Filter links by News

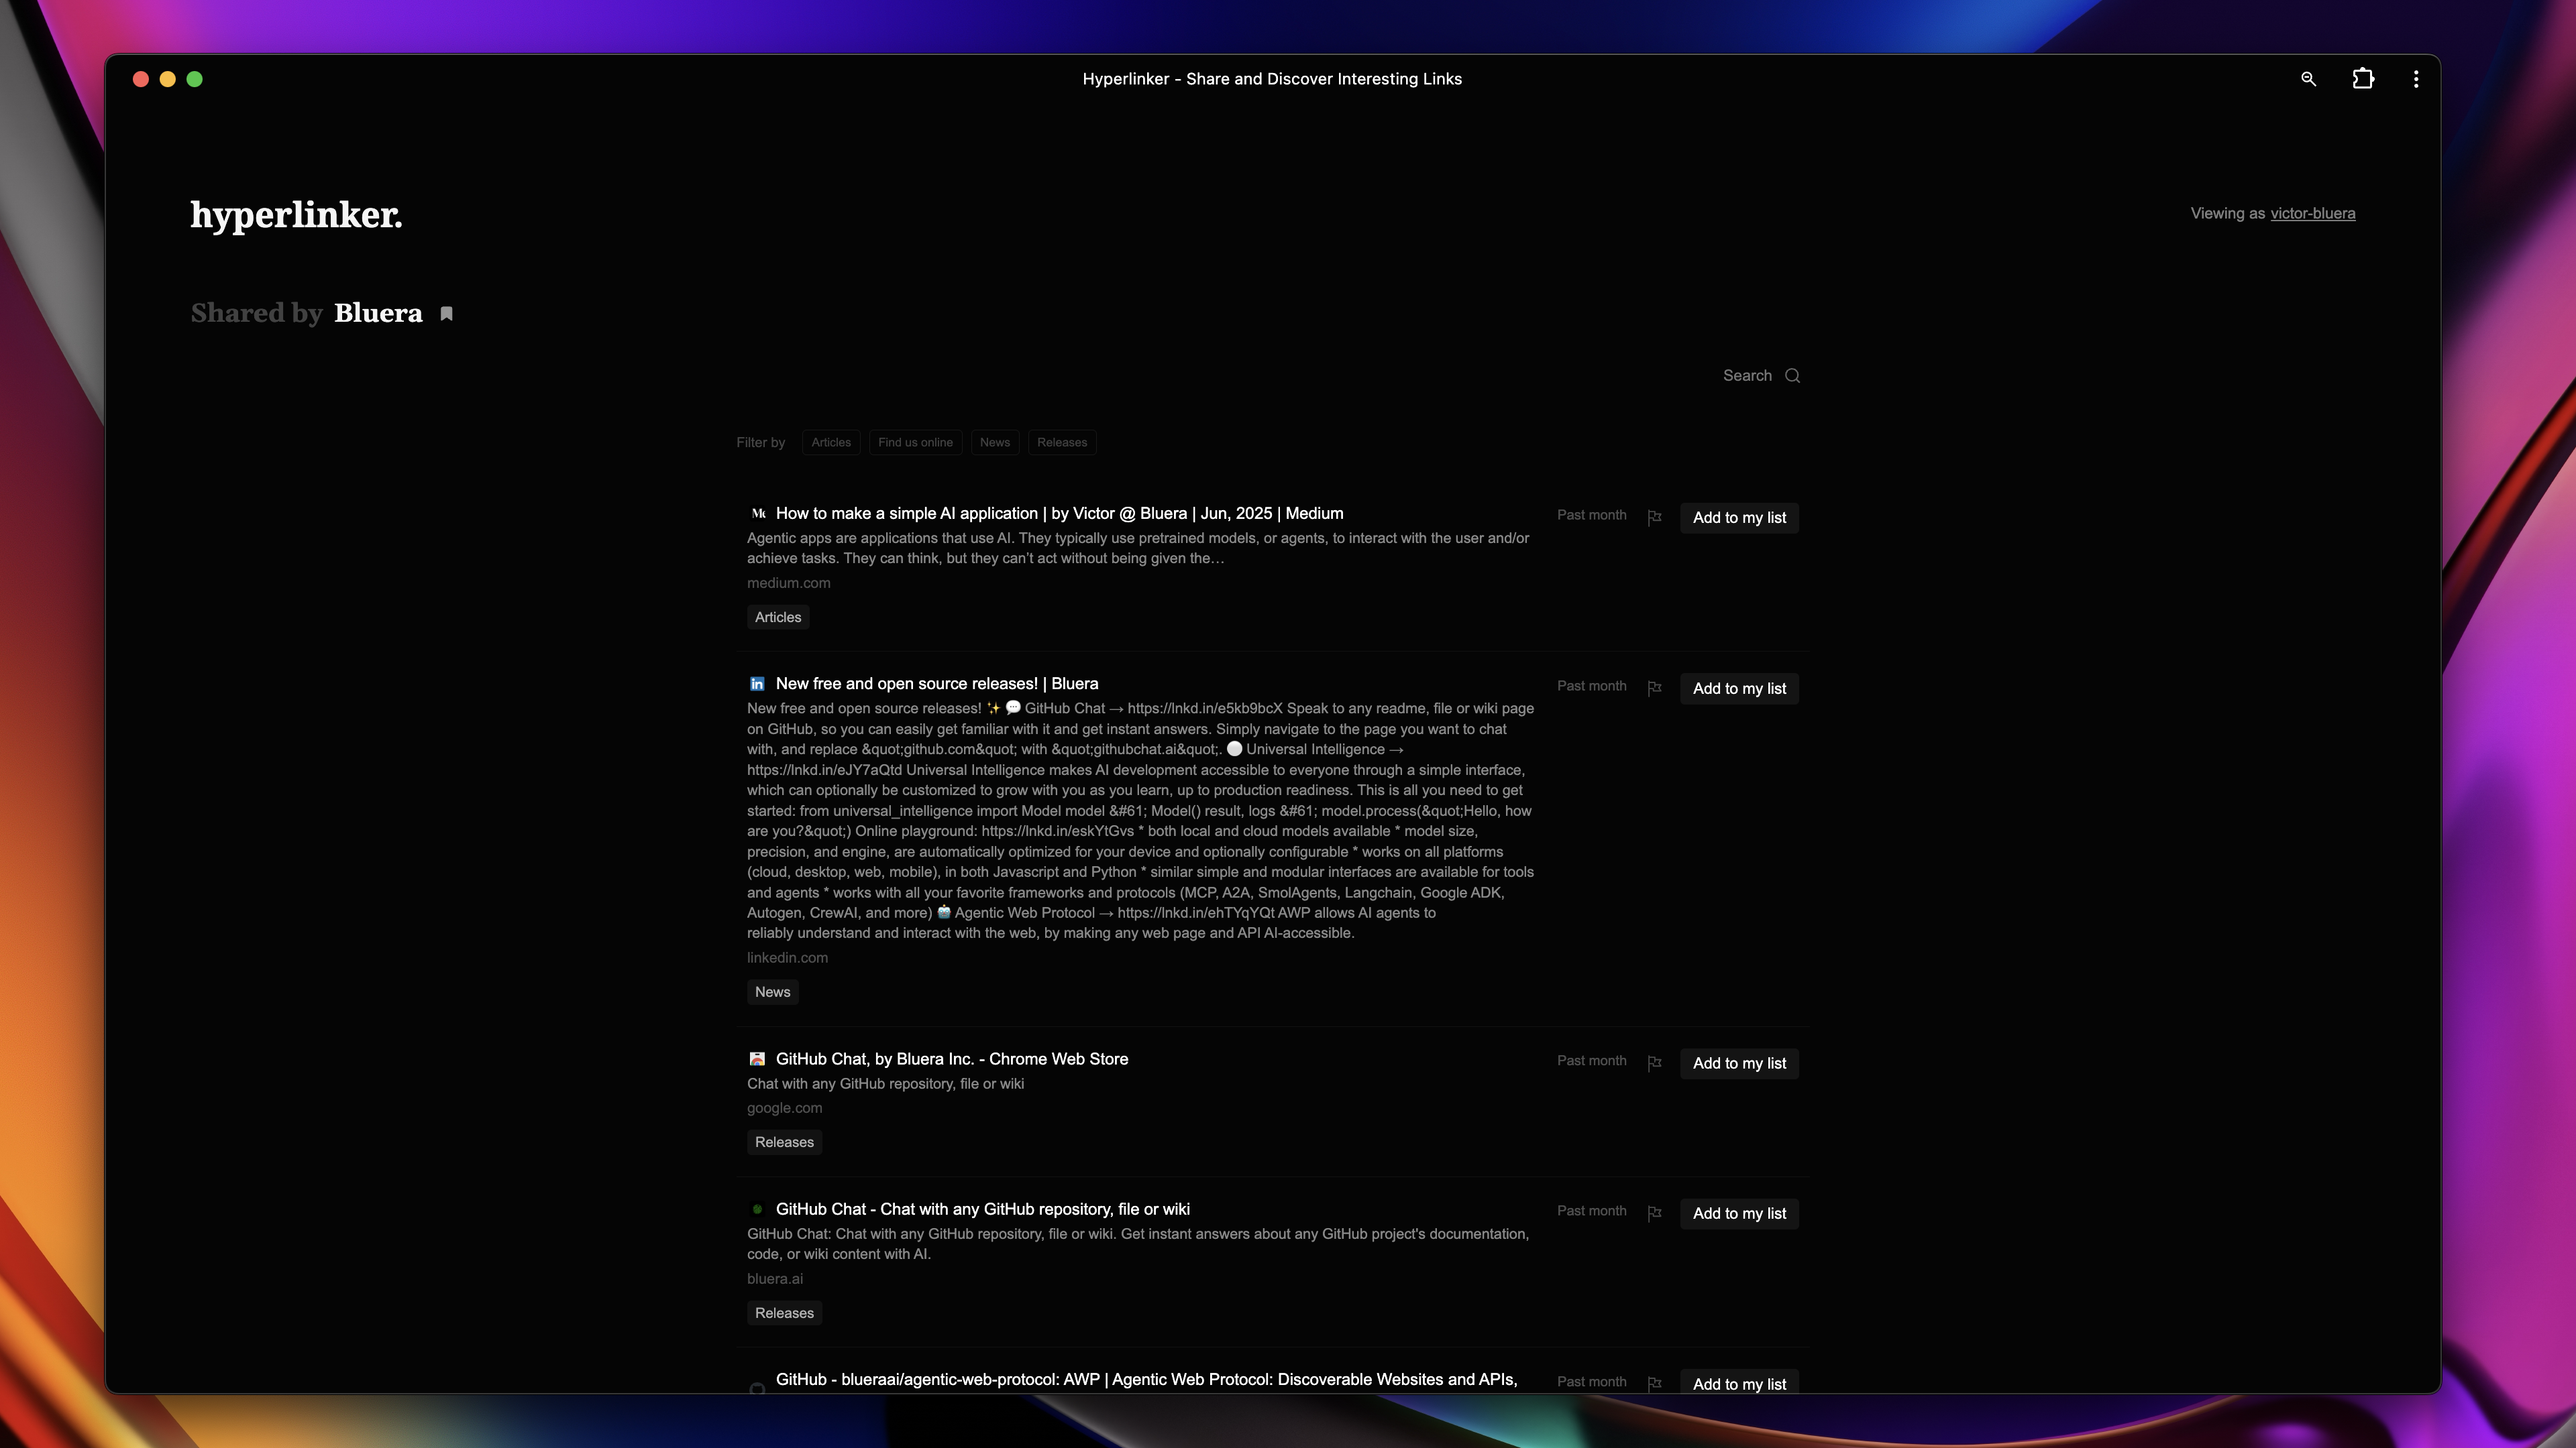995,442
